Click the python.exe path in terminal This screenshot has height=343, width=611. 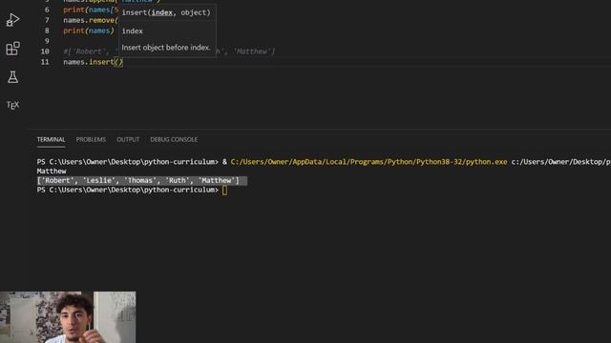pyautogui.click(x=369, y=162)
